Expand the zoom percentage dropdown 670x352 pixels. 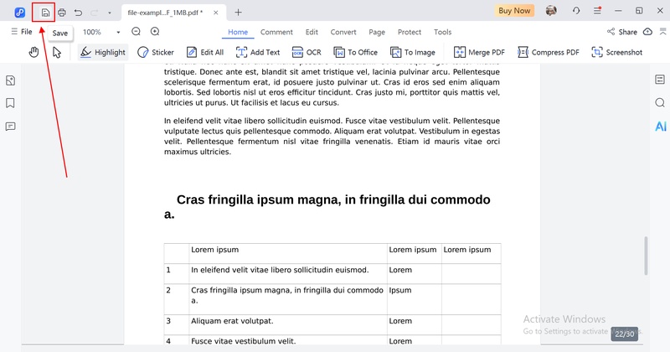click(x=118, y=32)
